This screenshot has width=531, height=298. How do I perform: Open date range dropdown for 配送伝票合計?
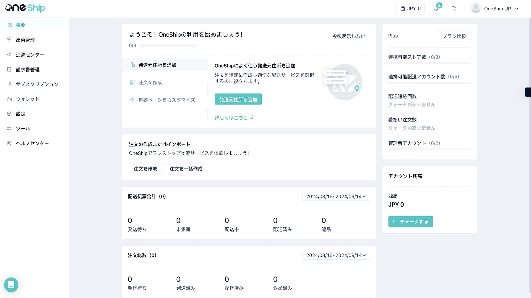tap(336, 196)
